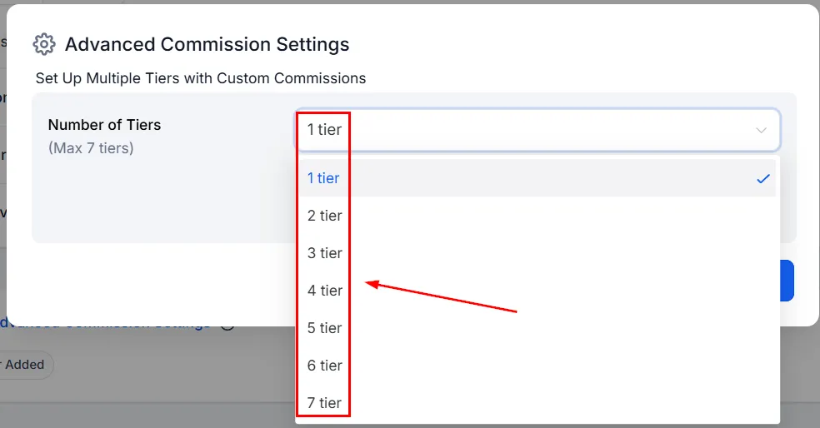820x428 pixels.
Task: Click the Set Up Multiple Tiers subtitle text
Action: 201,78
